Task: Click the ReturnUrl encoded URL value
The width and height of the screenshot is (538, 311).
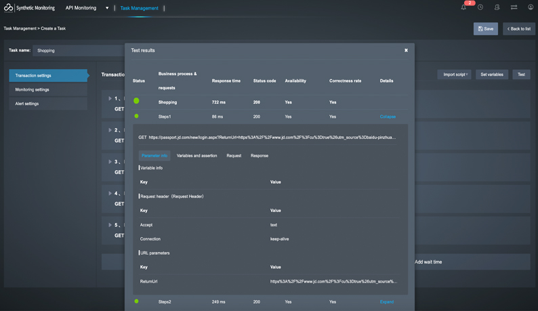Action: point(333,281)
